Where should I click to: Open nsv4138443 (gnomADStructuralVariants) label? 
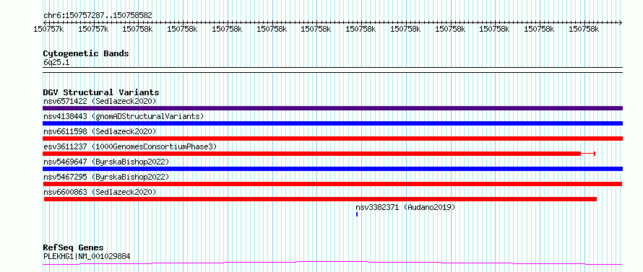(x=124, y=116)
